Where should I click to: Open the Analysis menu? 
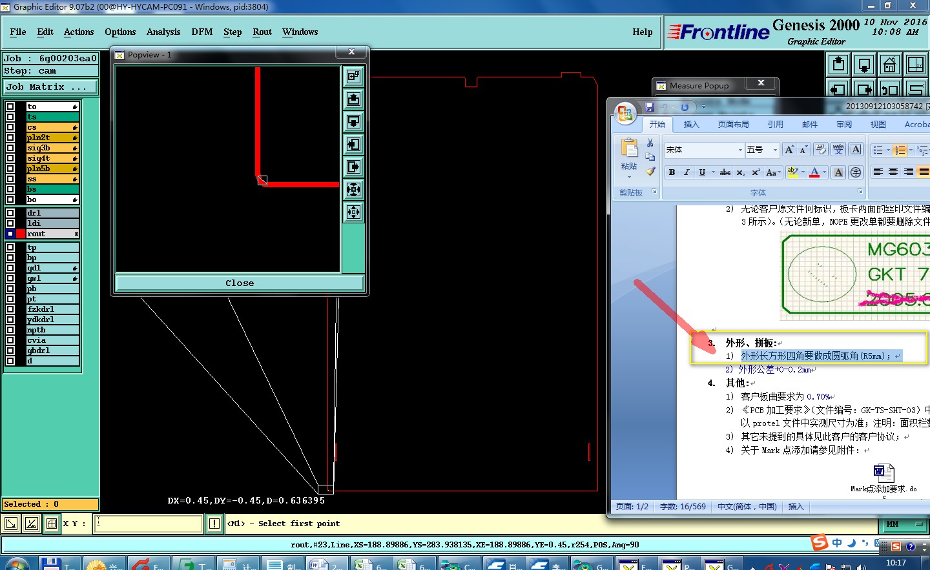[163, 32]
